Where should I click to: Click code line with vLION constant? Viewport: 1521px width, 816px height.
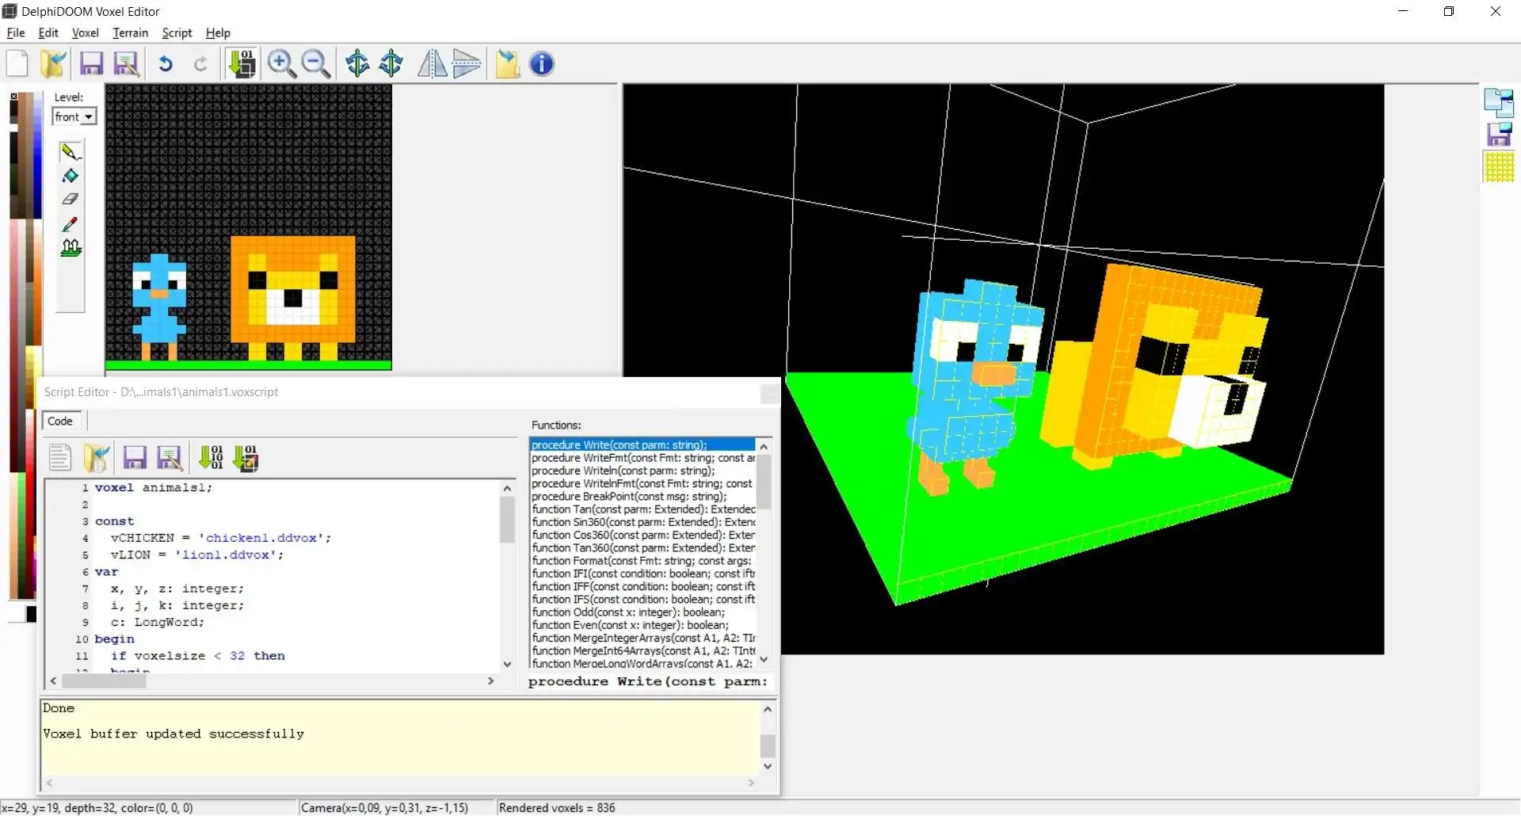click(196, 555)
